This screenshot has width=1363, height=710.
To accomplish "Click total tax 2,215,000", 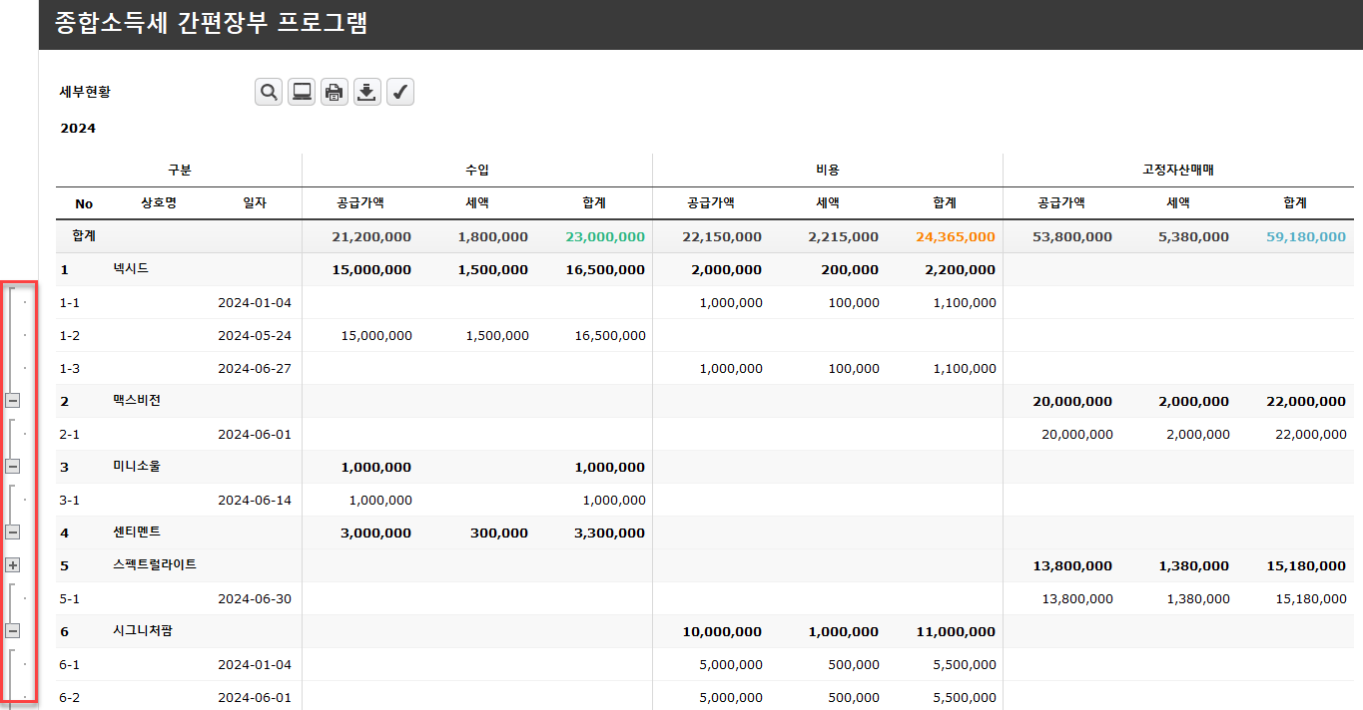I will point(844,236).
